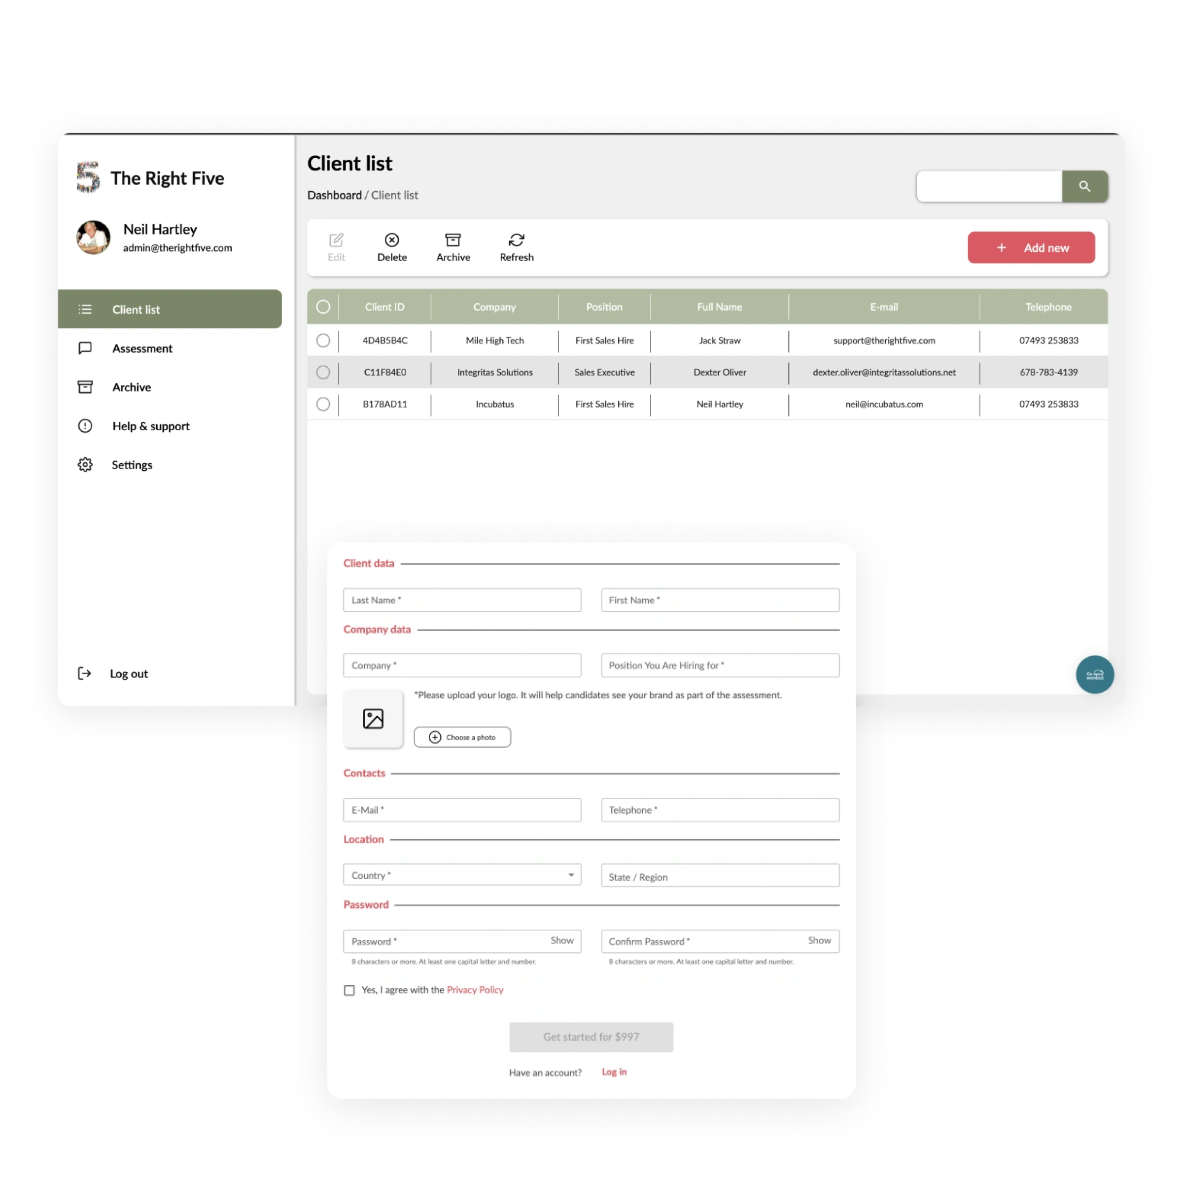The height and width of the screenshot is (1183, 1183).
Task: Click the Edit pencil icon
Action: (x=336, y=240)
